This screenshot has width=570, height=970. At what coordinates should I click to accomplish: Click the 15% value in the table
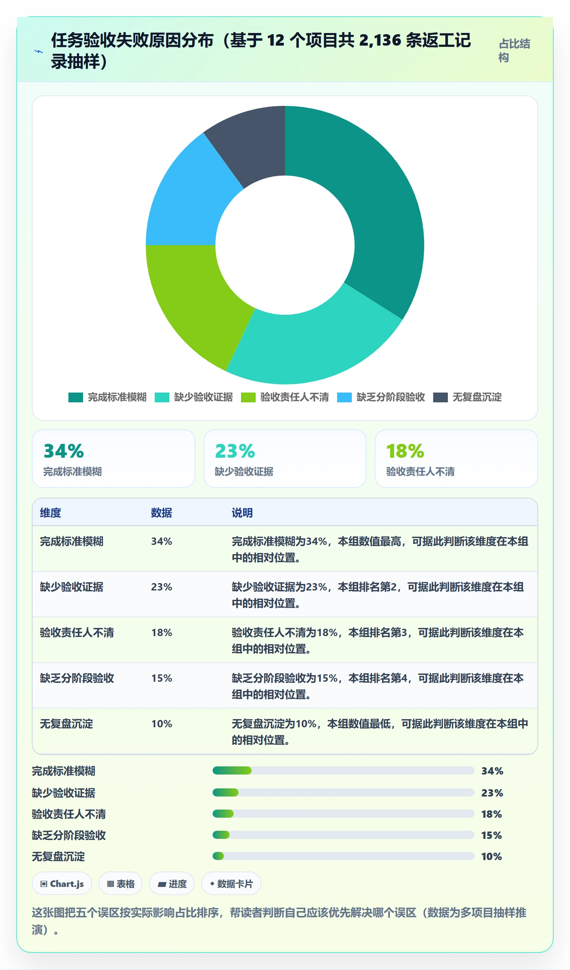tap(162, 678)
